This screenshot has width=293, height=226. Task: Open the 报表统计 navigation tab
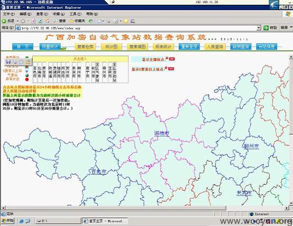point(163,46)
